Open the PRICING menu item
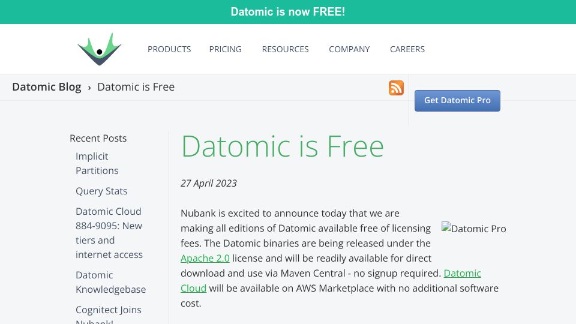The height and width of the screenshot is (324, 576). 225,49
